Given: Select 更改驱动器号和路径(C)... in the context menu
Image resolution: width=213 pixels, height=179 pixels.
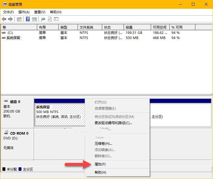Looking at the screenshot, I should (x=113, y=123).
